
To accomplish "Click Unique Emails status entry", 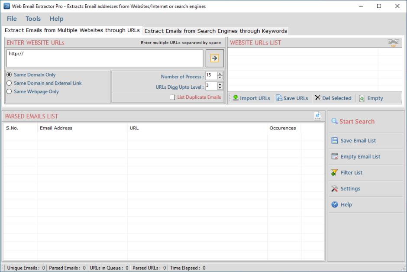I will click(26, 268).
